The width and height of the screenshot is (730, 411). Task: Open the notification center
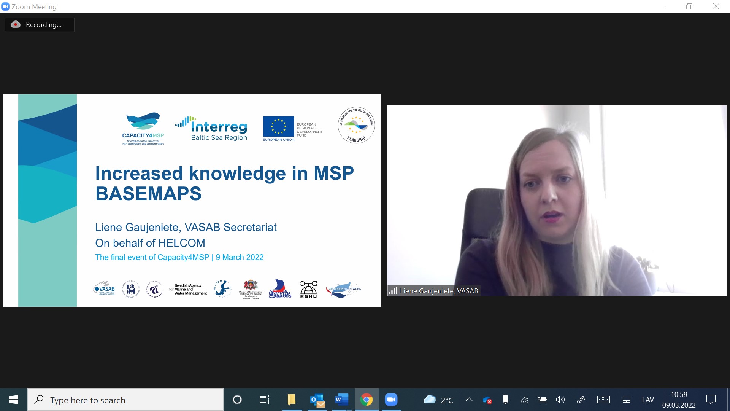pyautogui.click(x=711, y=400)
